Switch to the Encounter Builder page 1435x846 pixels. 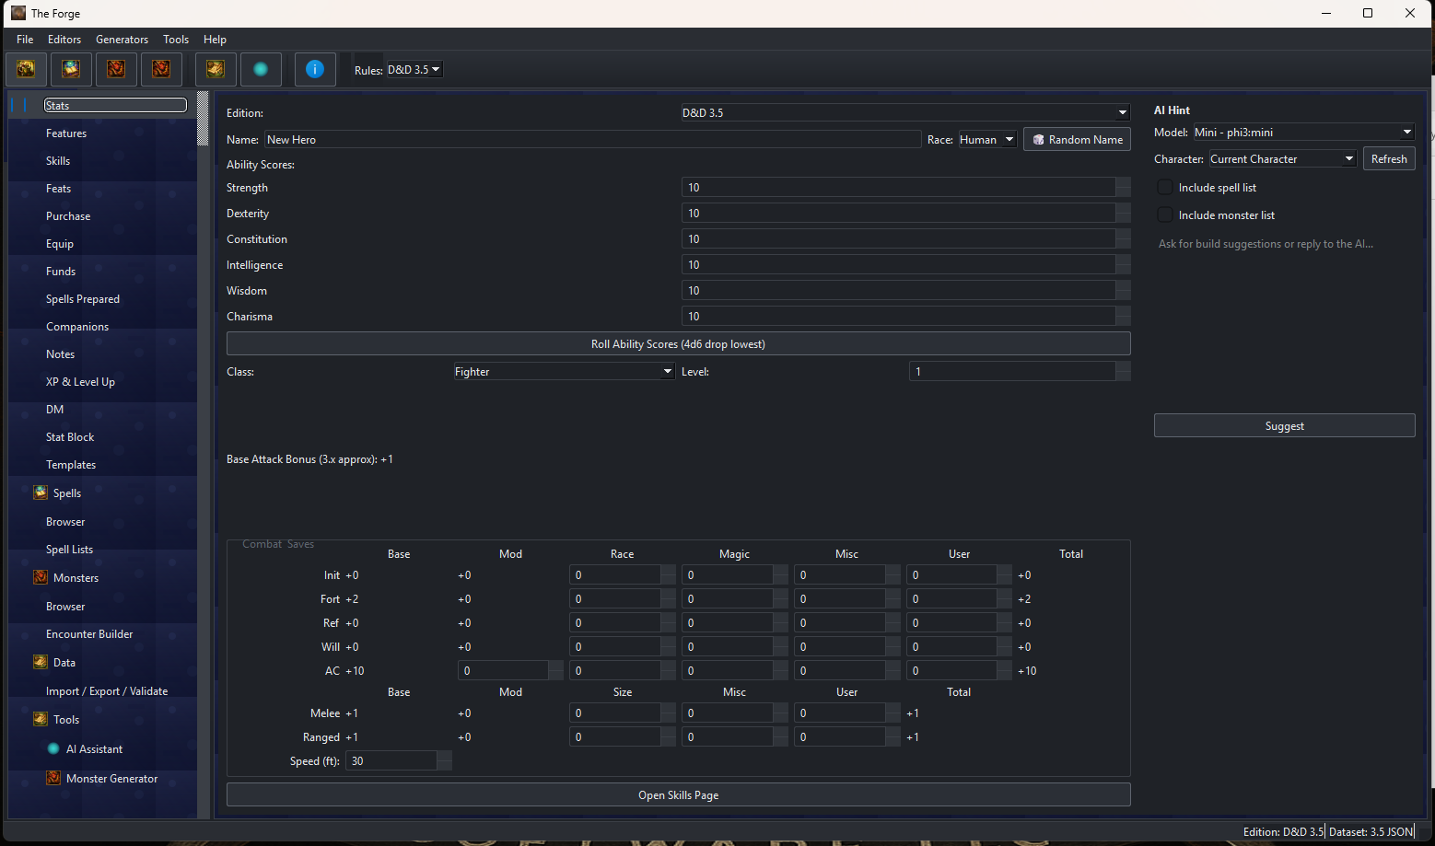[89, 633]
